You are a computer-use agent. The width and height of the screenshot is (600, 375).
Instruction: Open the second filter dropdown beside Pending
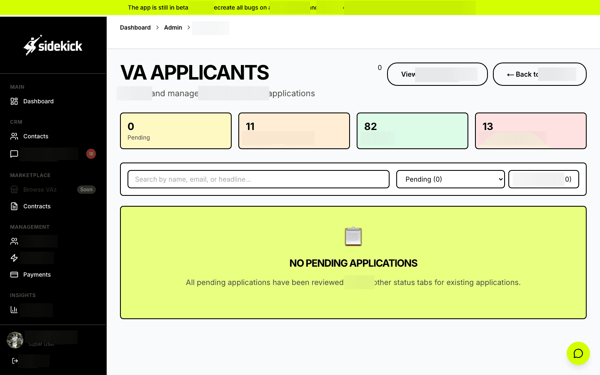pyautogui.click(x=543, y=179)
